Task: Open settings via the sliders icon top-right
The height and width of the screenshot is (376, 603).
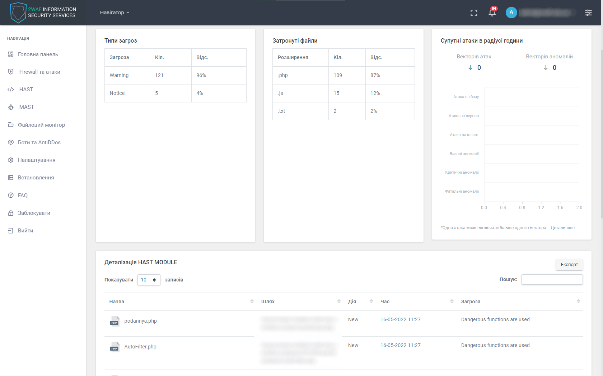Action: pos(589,12)
